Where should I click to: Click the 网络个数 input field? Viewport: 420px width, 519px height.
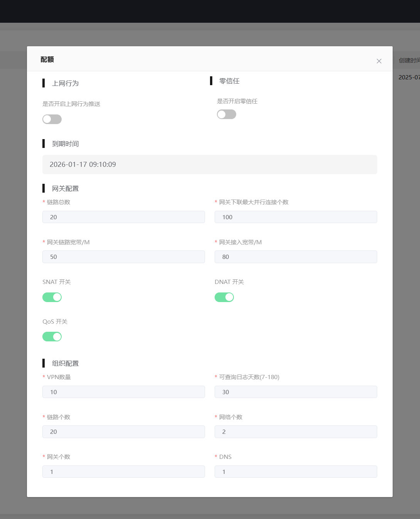[x=296, y=432]
